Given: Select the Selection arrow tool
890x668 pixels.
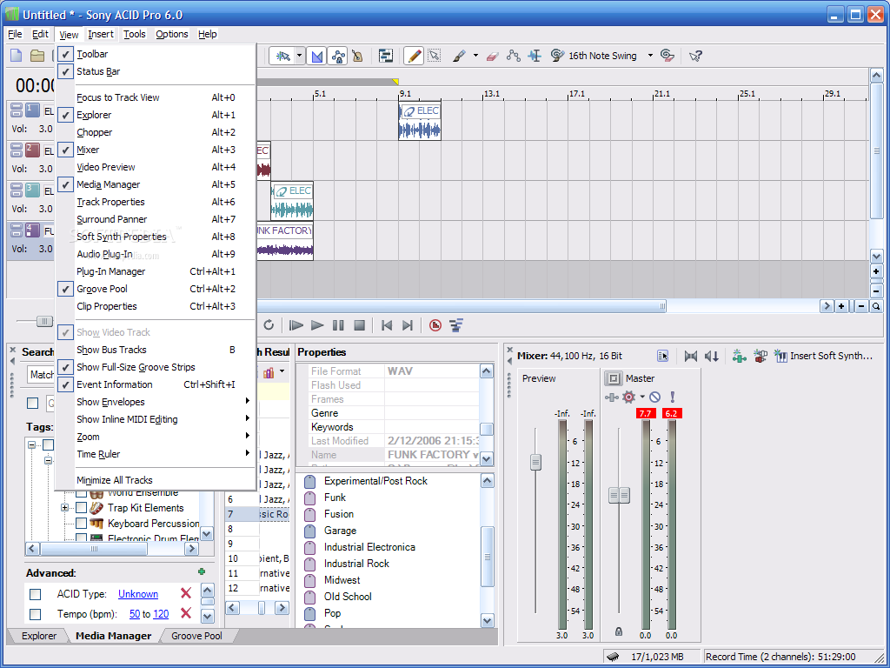Looking at the screenshot, I should [x=435, y=56].
